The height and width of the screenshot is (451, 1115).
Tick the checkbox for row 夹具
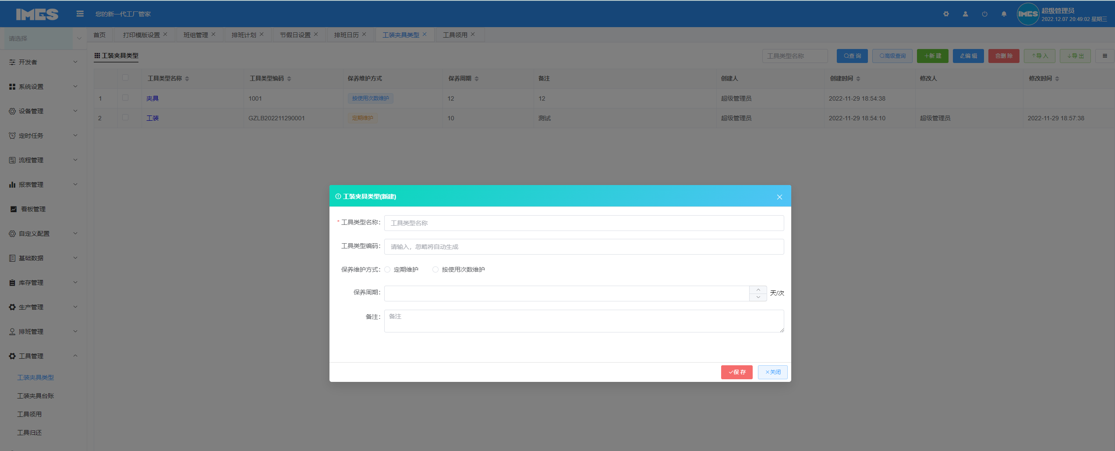125,98
